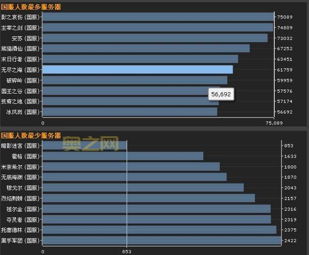Select the 冰风岗 (国服) bar
The image size is (309, 255).
point(130,112)
